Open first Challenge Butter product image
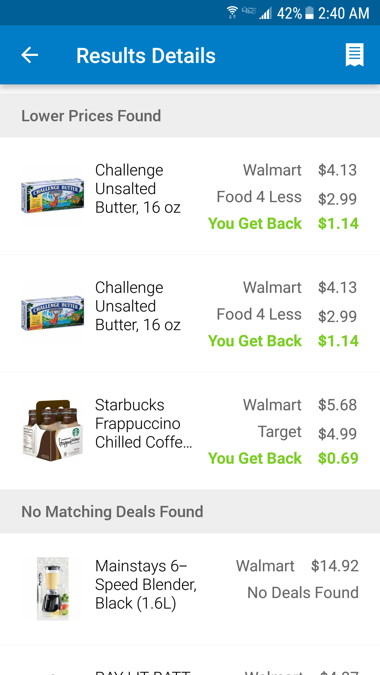 (x=53, y=196)
